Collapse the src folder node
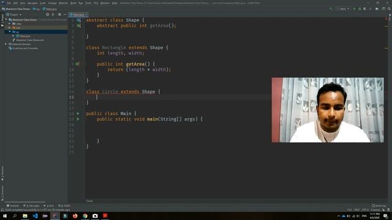392x220 pixels. 10,32
